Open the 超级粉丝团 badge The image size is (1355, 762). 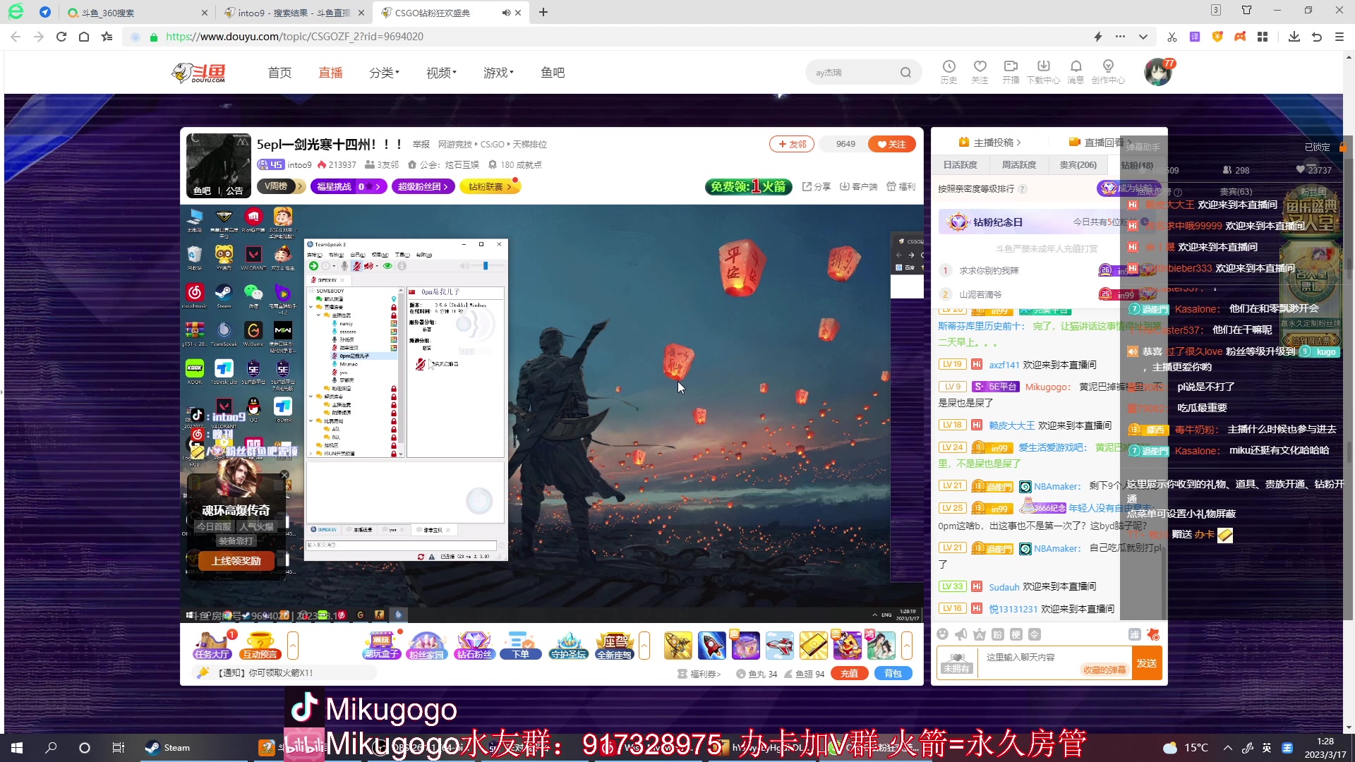[423, 186]
